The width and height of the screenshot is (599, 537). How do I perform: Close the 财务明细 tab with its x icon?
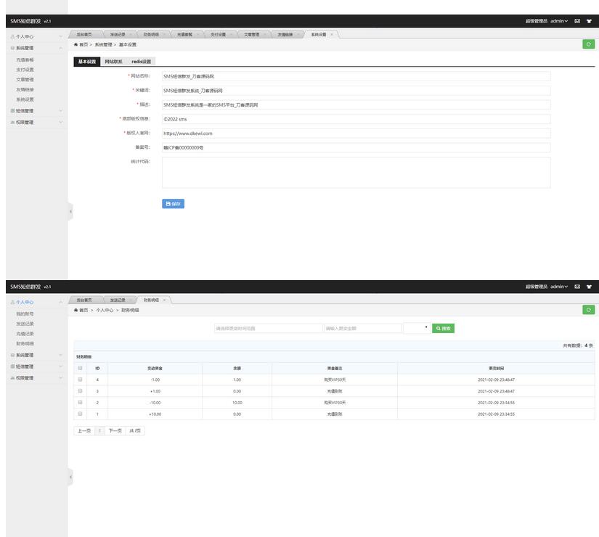pos(164,300)
